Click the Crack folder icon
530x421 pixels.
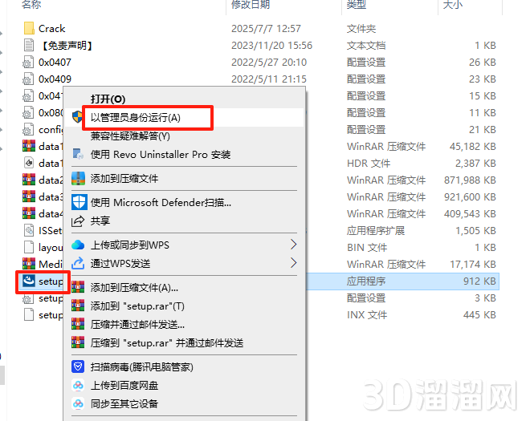(29, 29)
